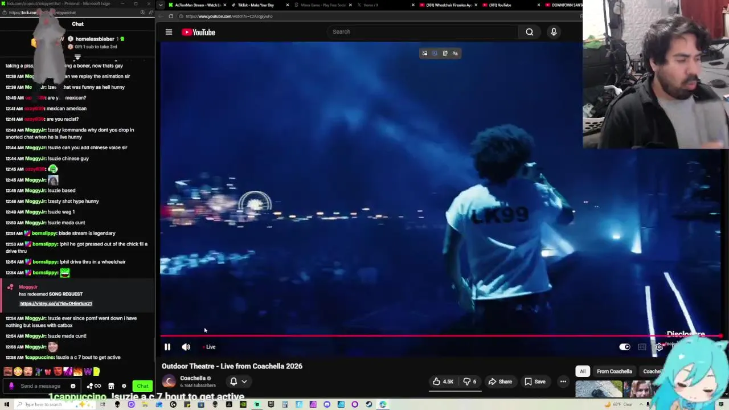Viewport: 729px width, 410px height.
Task: Click first icon in video hover toolbar
Action: [424, 54]
